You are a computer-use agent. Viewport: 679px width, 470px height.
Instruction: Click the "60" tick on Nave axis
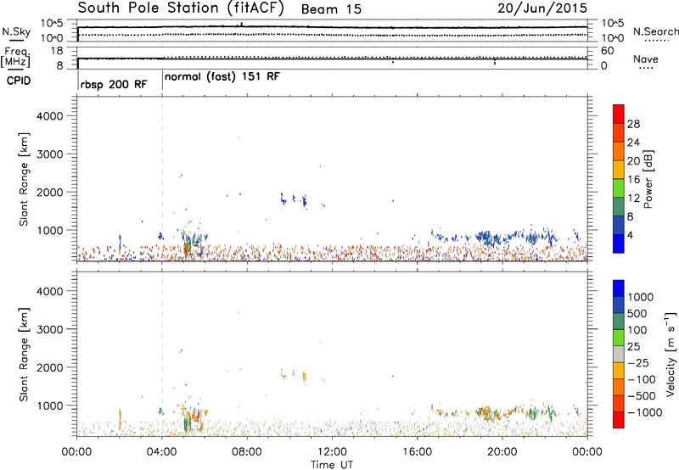[x=607, y=51]
